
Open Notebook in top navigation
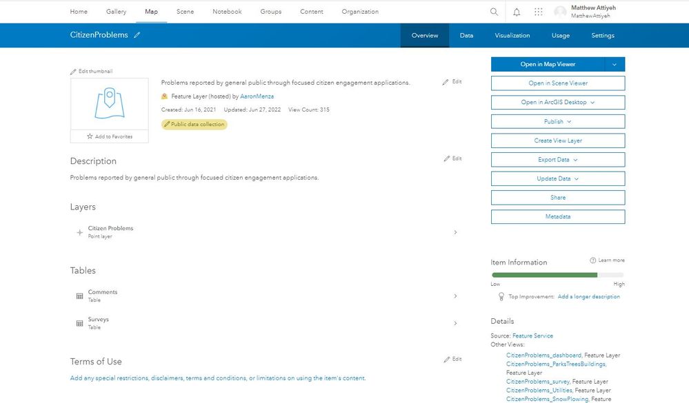click(x=227, y=12)
